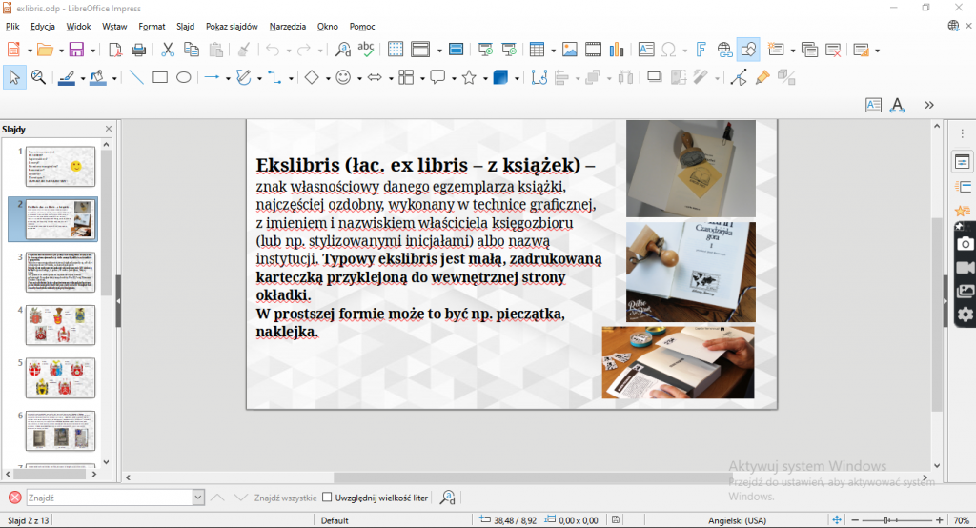Export directly as PDF icon
Screen dimensions: 976x528
pyautogui.click(x=115, y=50)
